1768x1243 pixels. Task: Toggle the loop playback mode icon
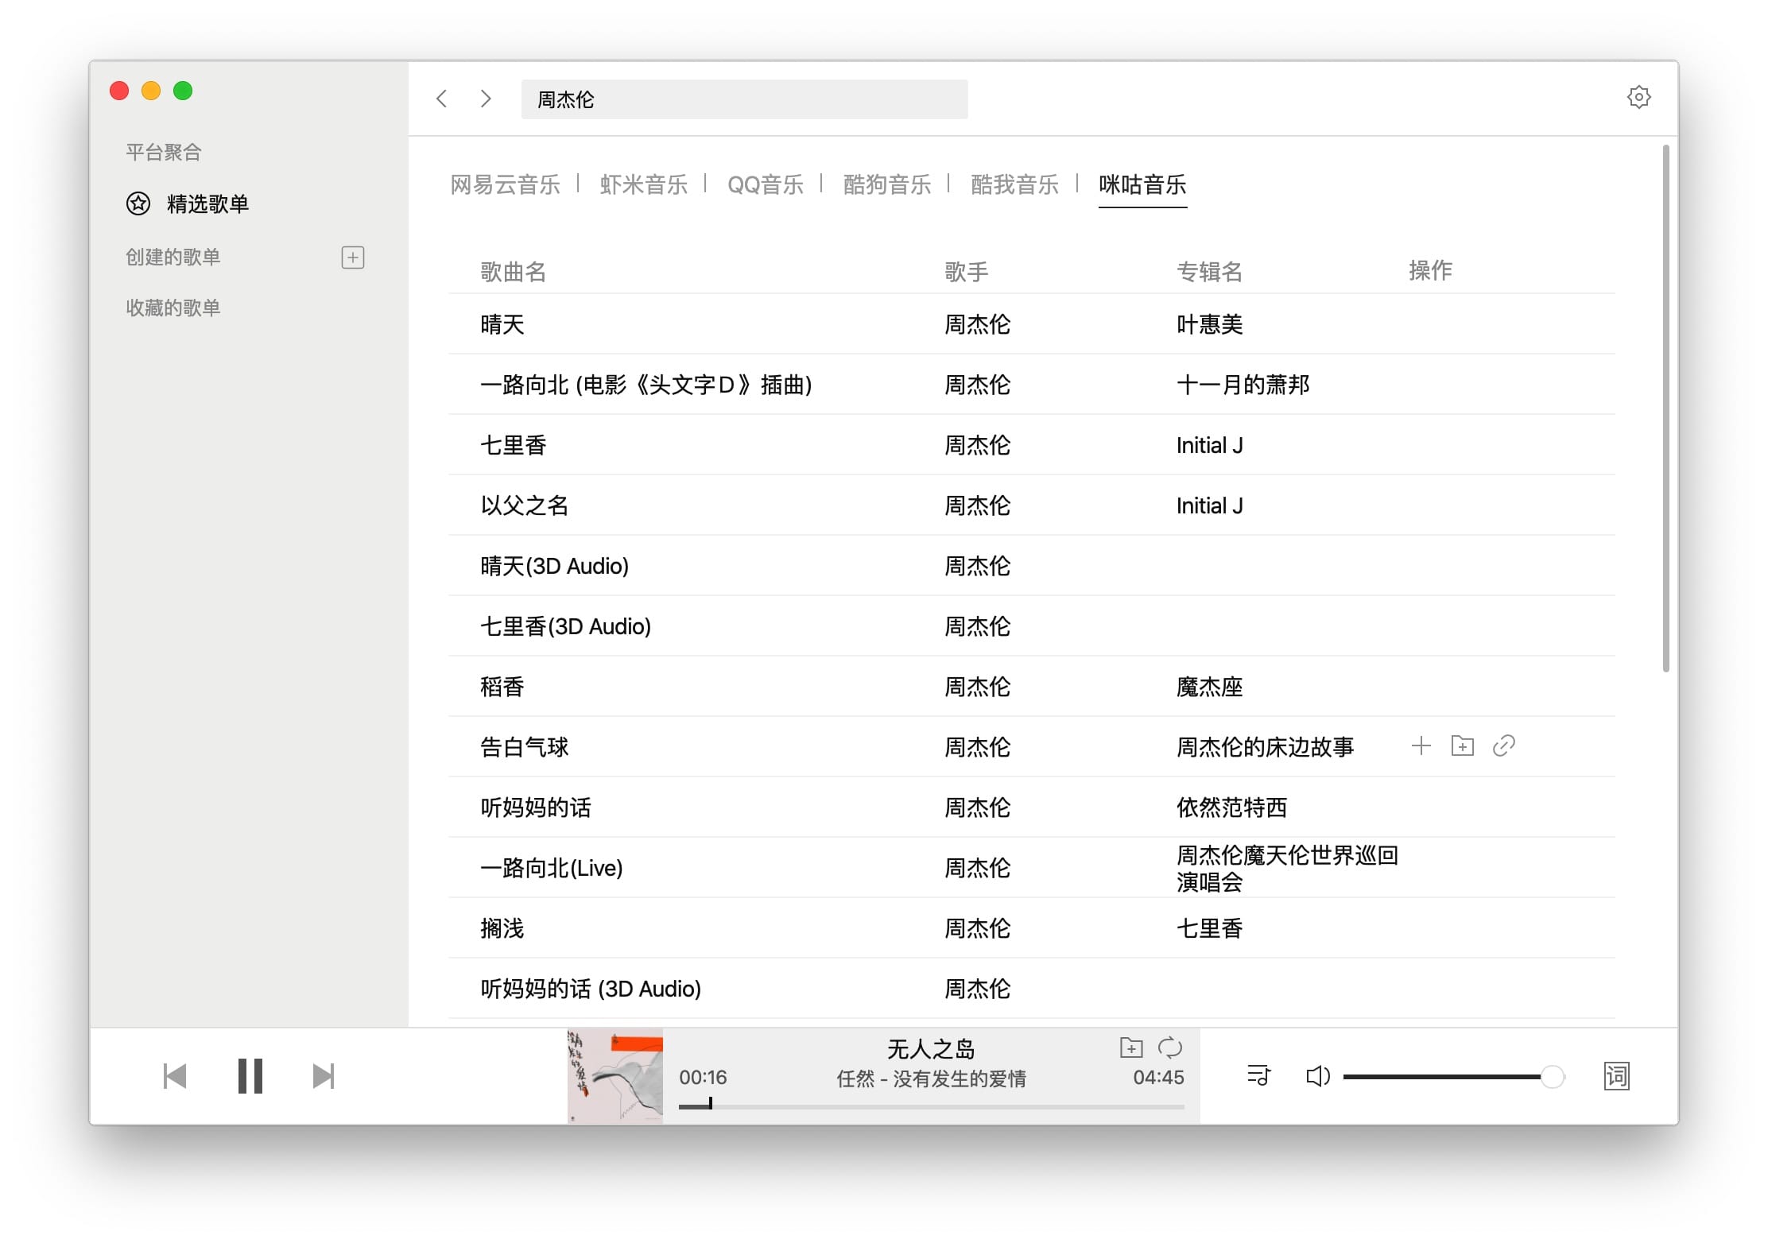coord(1170,1047)
